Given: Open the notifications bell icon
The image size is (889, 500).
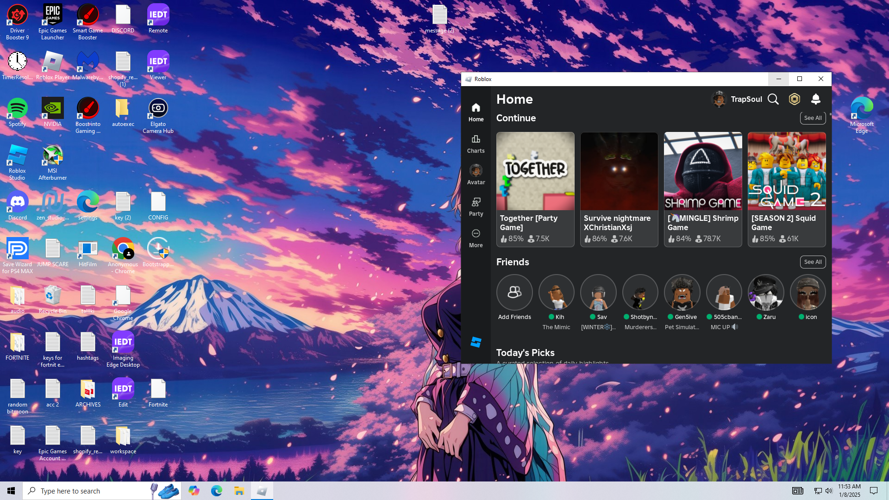Looking at the screenshot, I should [816, 99].
